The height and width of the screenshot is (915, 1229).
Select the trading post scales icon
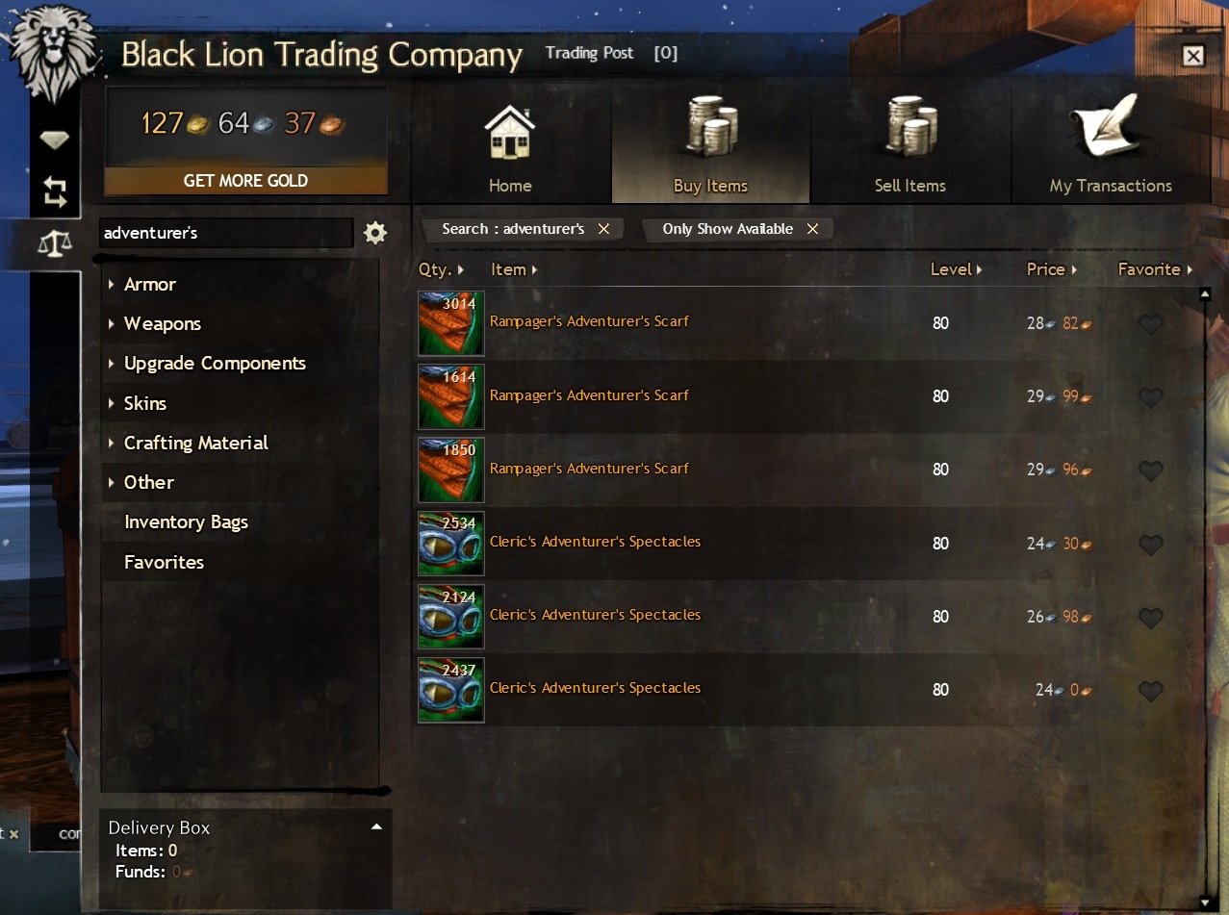pos(54,243)
